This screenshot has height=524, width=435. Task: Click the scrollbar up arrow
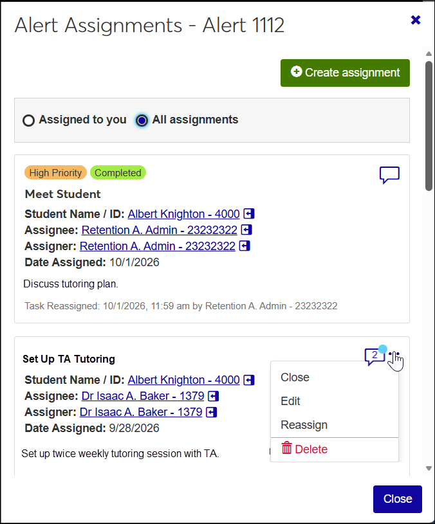429,53
